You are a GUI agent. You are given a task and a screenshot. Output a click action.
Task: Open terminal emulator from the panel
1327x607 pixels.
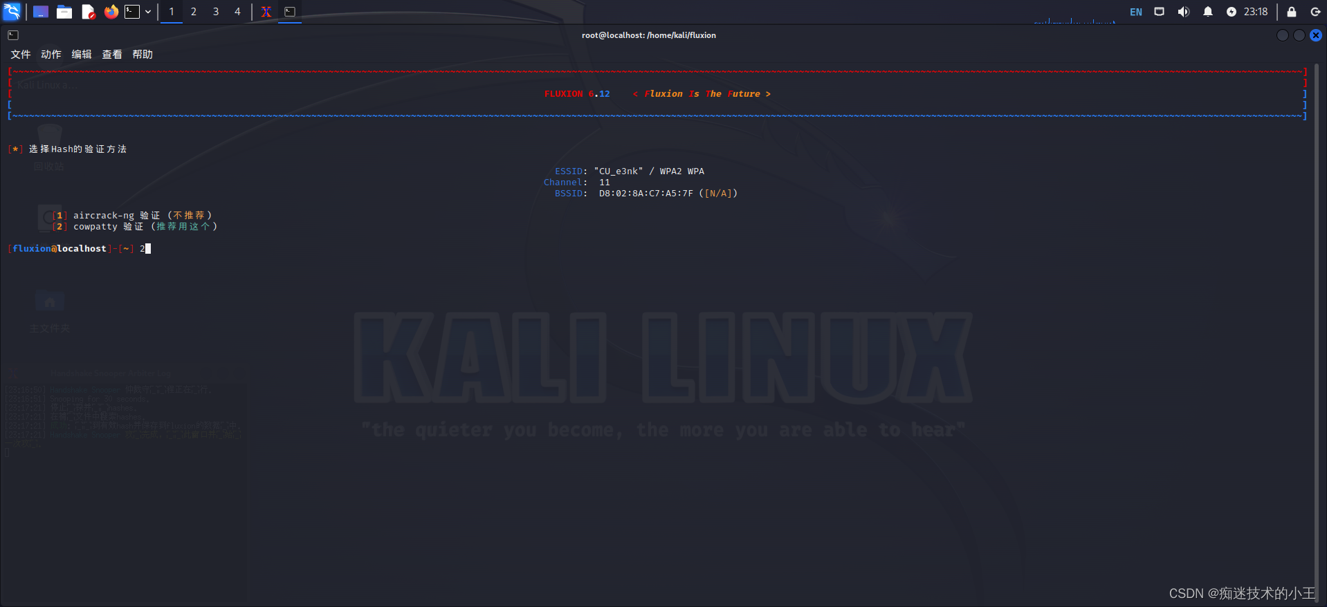tap(132, 12)
